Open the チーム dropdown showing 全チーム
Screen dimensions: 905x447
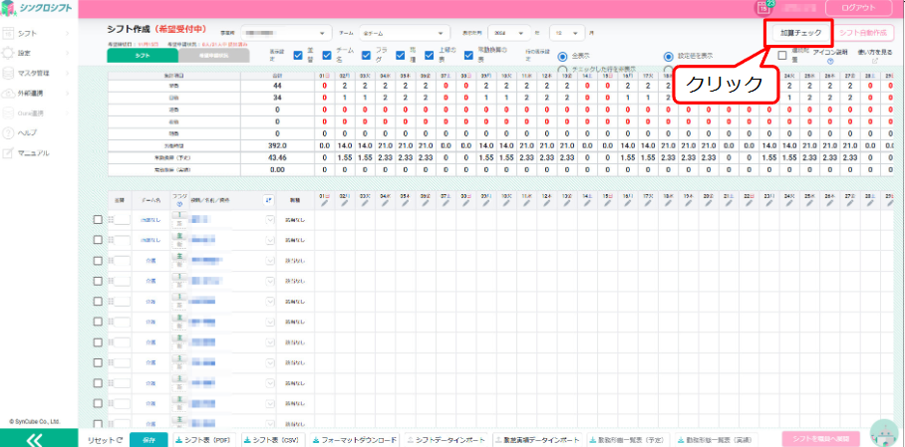[404, 33]
